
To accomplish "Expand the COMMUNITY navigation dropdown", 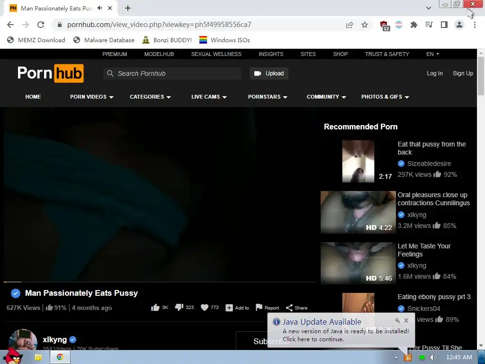I will pos(326,97).
